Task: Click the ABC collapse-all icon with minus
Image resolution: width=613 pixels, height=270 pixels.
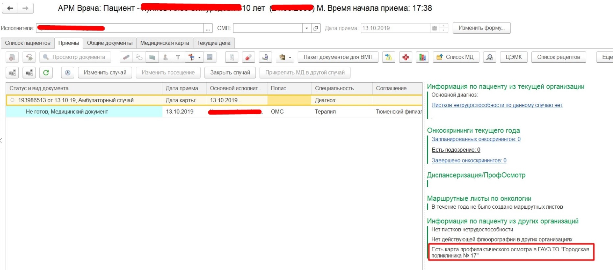Action: (12, 73)
